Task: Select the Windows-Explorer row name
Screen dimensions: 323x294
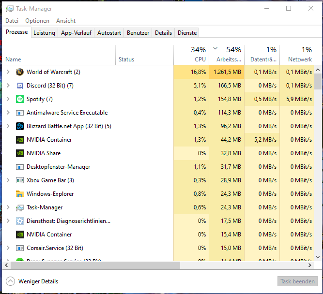Action: pos(50,194)
